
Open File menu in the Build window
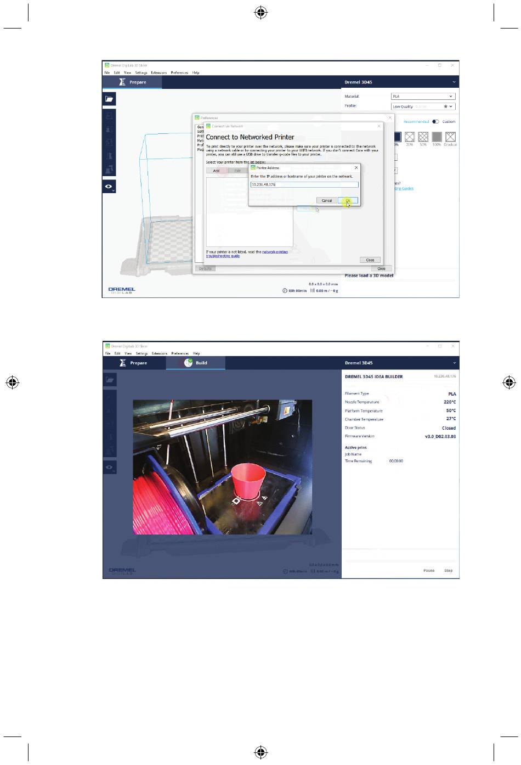[x=107, y=353]
